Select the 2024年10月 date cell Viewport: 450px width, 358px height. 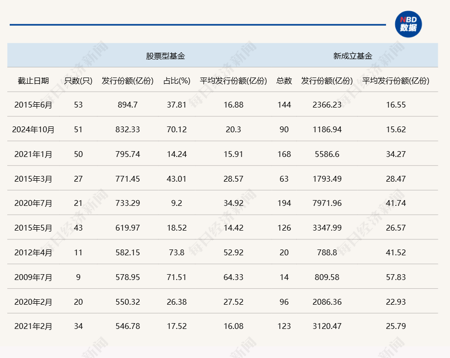coord(33,129)
